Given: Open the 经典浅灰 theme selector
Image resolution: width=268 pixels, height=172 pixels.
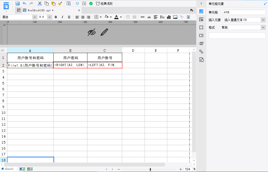Looking at the screenshot, I should pyautogui.click(x=104, y=4).
